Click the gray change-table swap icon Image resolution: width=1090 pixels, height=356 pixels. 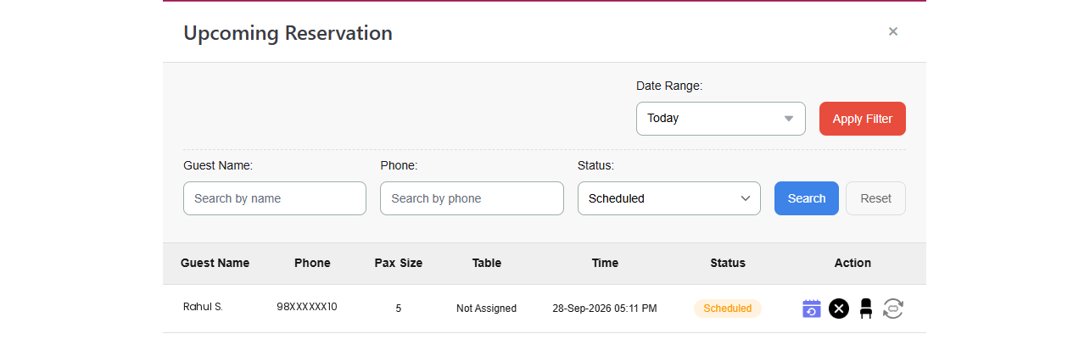coord(893,309)
